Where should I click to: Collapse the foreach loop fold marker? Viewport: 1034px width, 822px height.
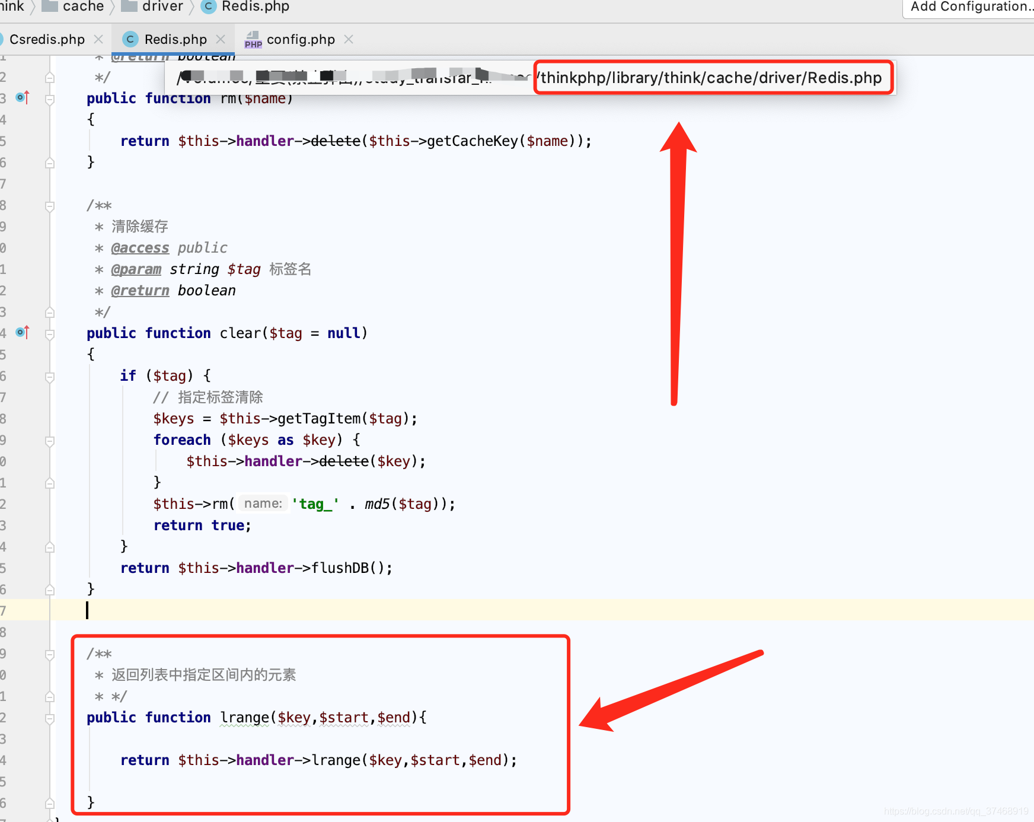pyautogui.click(x=50, y=441)
